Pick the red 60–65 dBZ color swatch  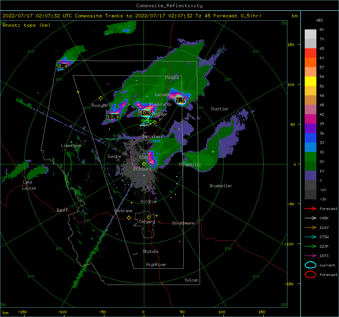click(x=310, y=53)
